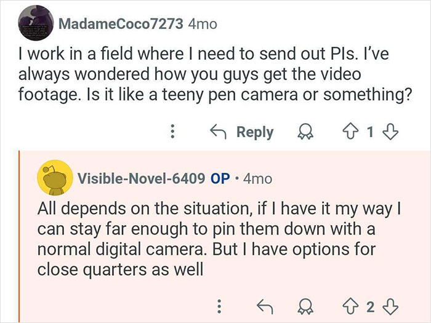Open the Visible-Novel-6409 profile link
This screenshot has width=431, height=323.
(x=141, y=178)
